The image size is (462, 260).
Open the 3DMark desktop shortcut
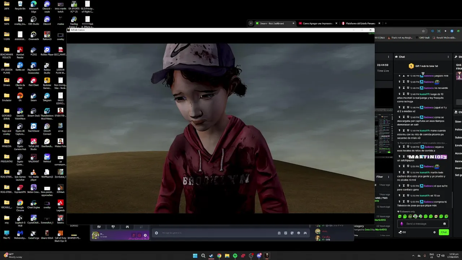(x=60, y=189)
